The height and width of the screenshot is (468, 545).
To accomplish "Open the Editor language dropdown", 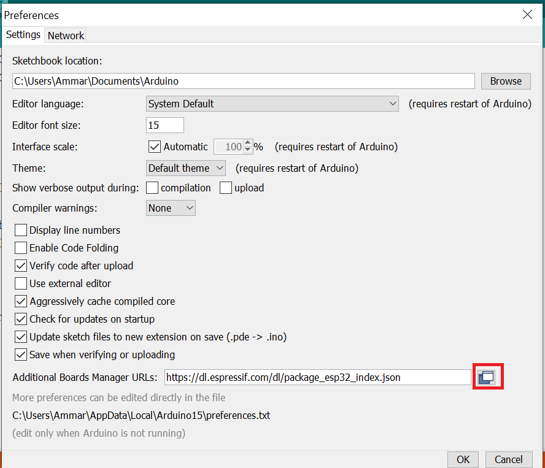I will 273,104.
